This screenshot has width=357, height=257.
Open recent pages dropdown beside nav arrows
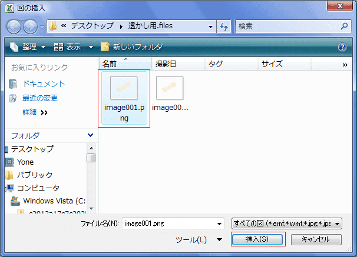[42, 27]
